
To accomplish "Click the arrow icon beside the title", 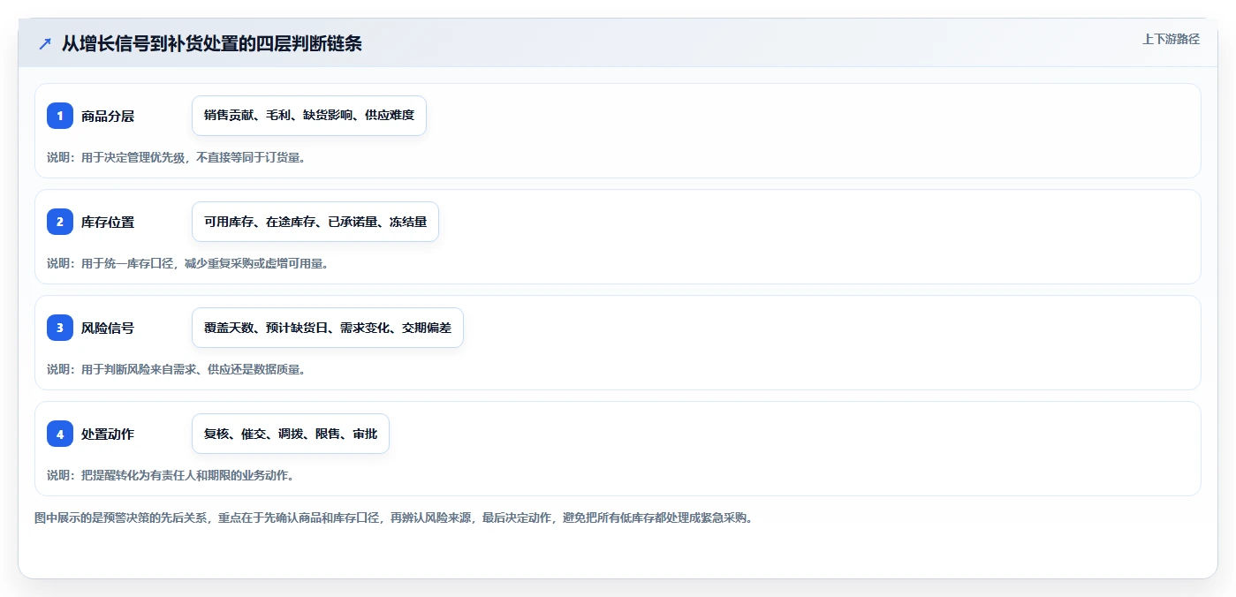I will coord(45,43).
